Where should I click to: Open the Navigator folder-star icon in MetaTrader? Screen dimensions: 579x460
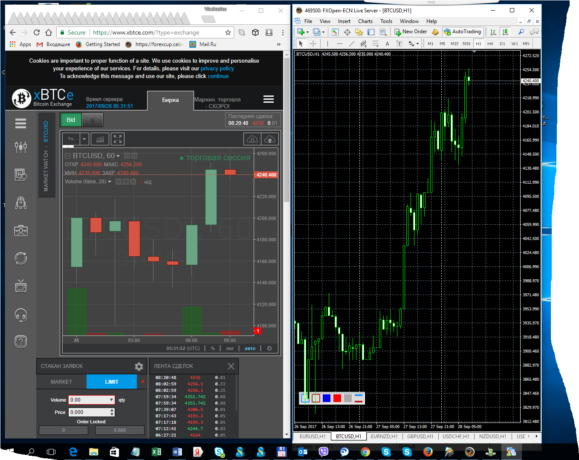359,32
